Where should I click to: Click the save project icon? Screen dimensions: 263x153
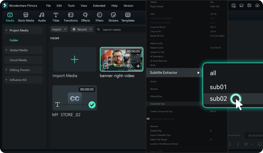pos(249,5)
